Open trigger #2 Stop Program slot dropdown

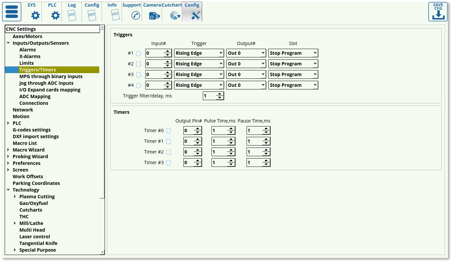click(293, 64)
